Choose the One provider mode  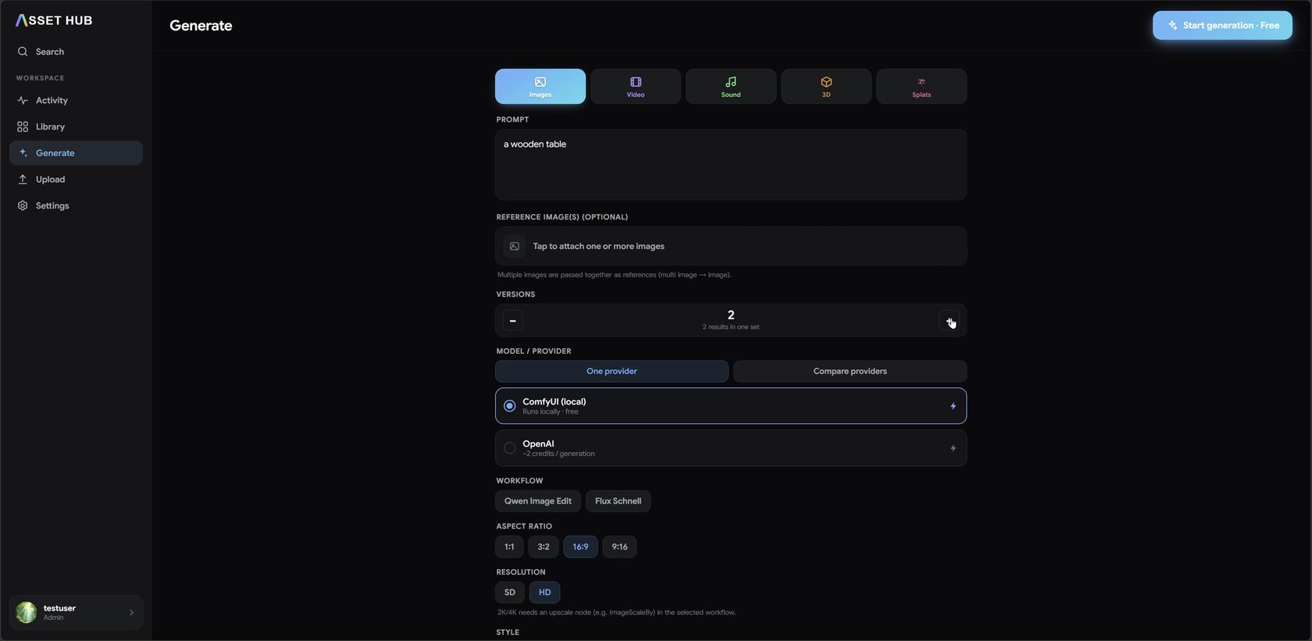click(611, 371)
